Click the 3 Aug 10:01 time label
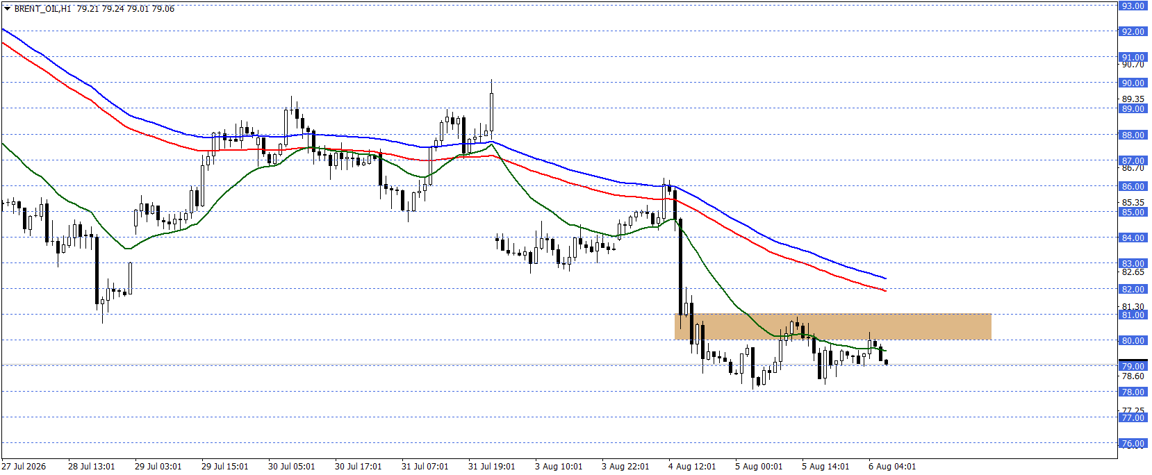Viewport: 1152px width, 475px height. [x=559, y=467]
